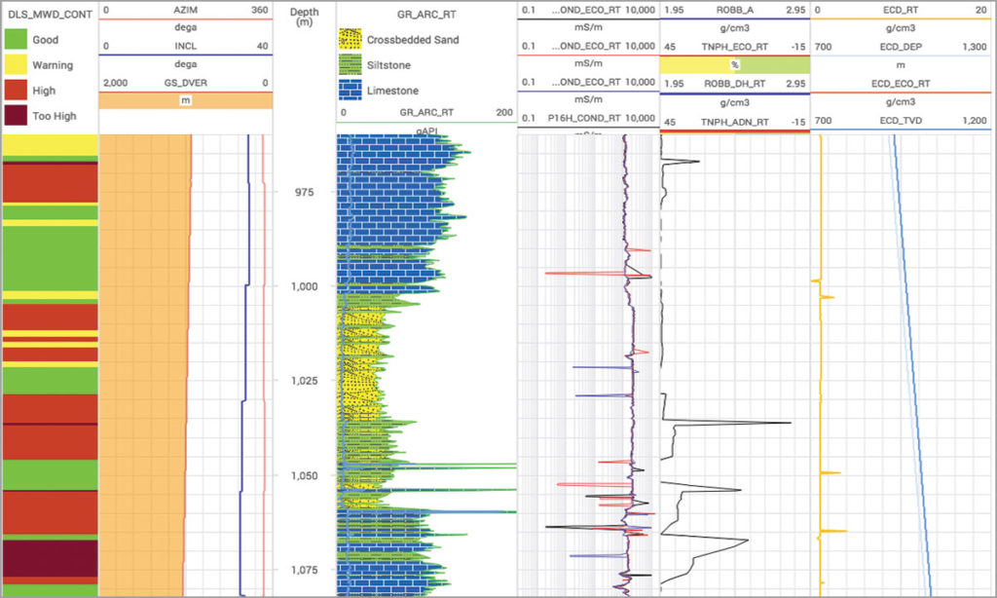Click the DLS_MWD_CONT track header
Viewport: 997px width, 598px height.
[x=50, y=14]
